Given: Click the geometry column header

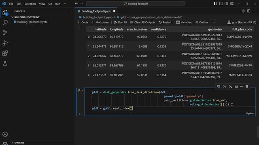Looking at the screenshot, I should 215,29.
